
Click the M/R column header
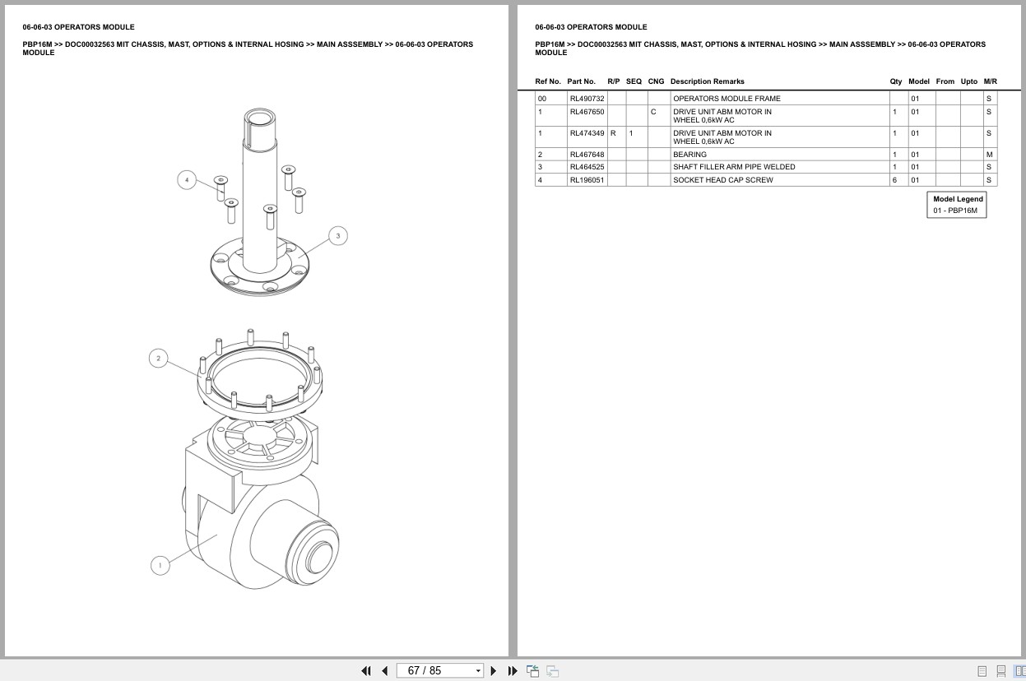point(990,81)
